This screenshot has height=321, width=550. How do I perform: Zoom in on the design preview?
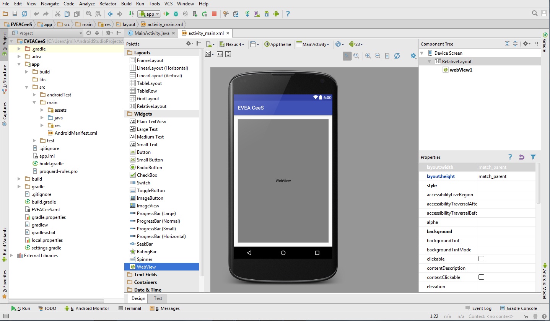point(368,56)
